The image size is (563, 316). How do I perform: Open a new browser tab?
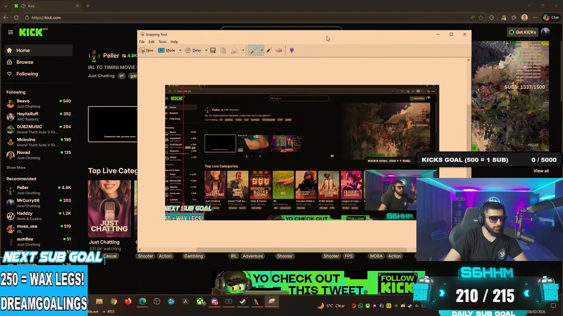pos(88,6)
